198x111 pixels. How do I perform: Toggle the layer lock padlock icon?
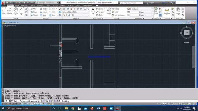69,15
